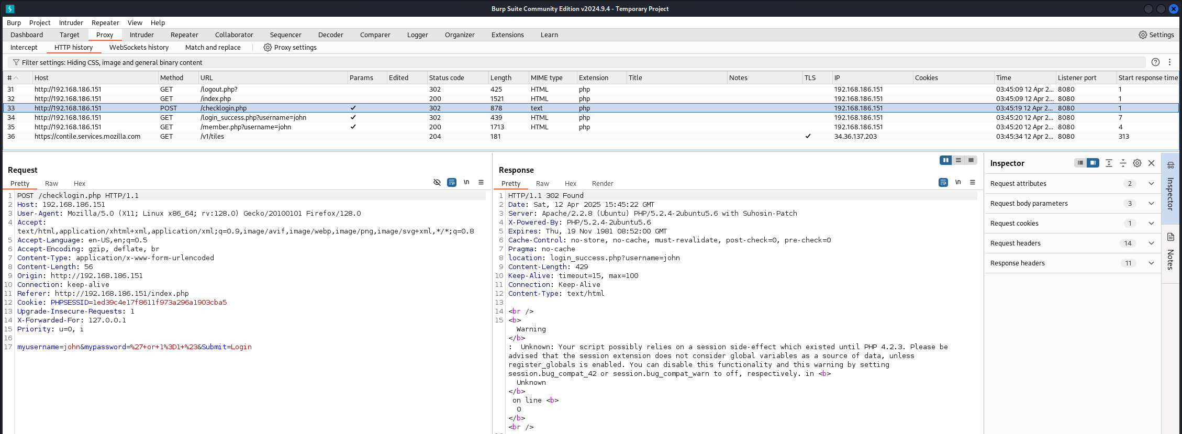Open the Collaborator tab
The width and height of the screenshot is (1182, 434).
point(234,35)
